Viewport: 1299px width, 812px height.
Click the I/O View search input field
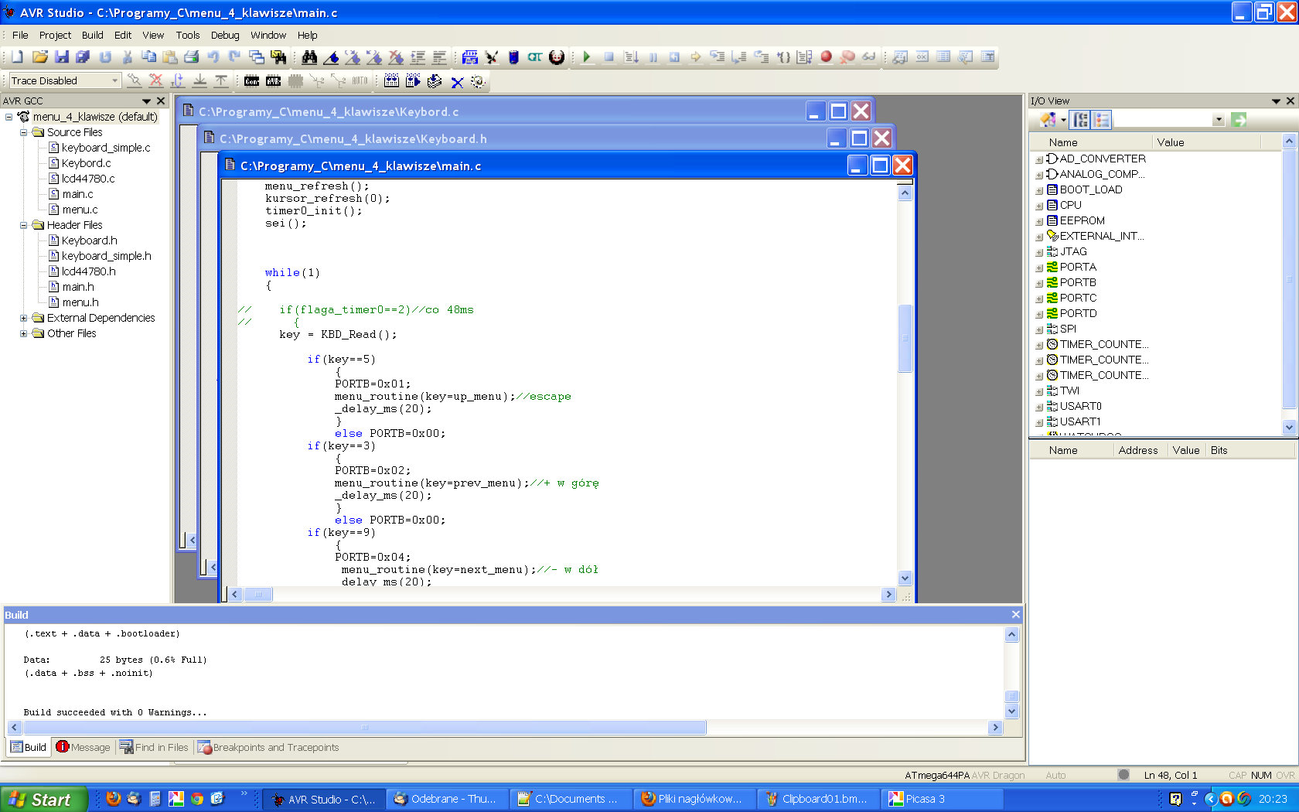[1162, 120]
